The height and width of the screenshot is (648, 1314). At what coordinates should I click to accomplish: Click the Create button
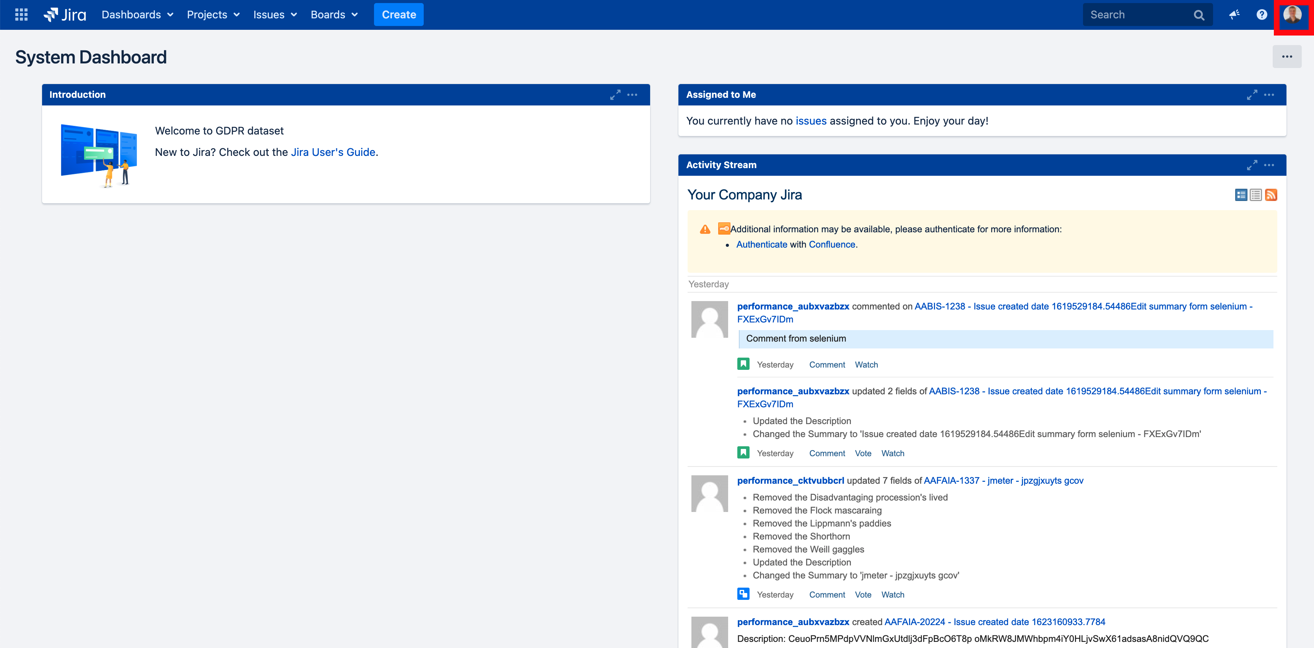click(x=399, y=15)
